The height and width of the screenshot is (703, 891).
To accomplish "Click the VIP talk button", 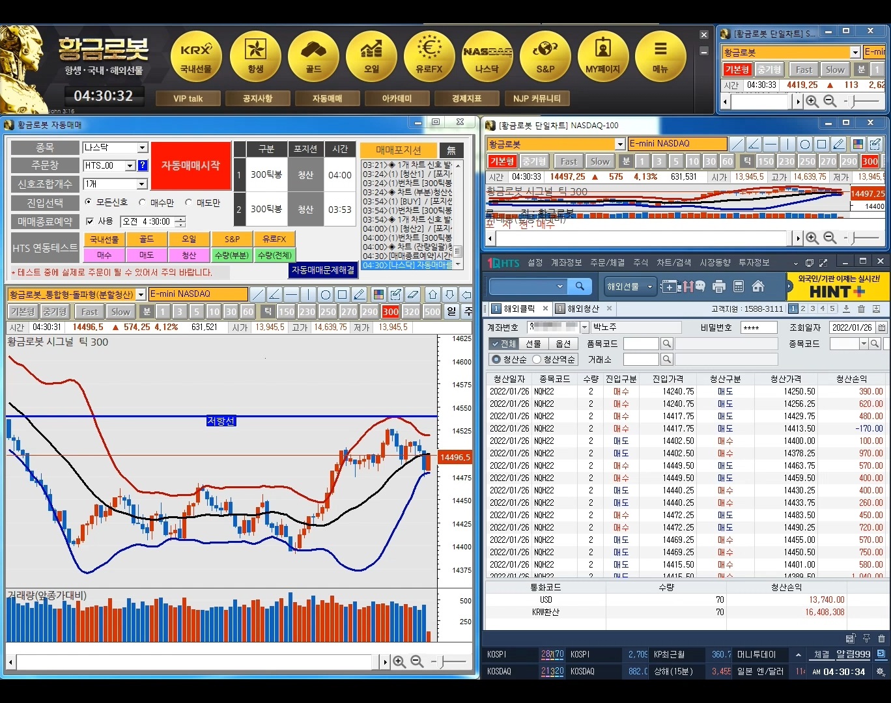I will point(188,99).
